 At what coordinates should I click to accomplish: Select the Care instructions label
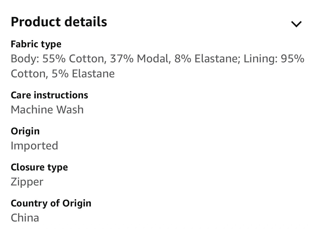coord(49,95)
